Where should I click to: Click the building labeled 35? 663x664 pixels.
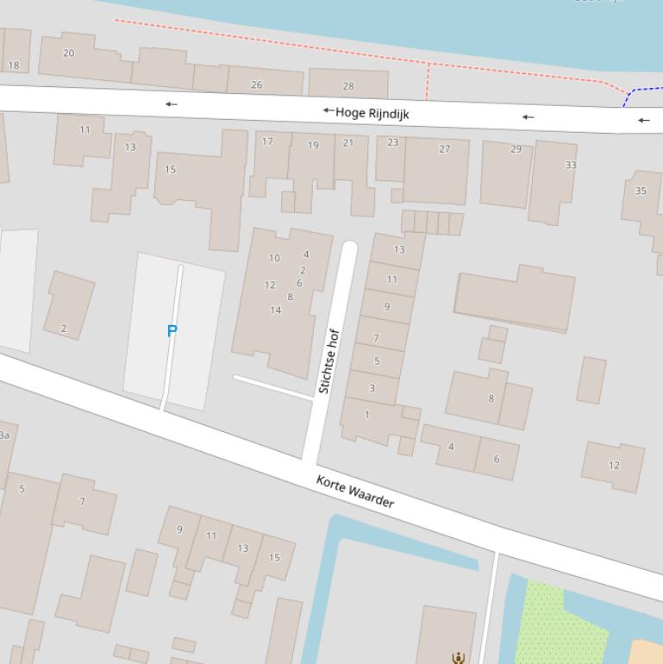pos(641,191)
